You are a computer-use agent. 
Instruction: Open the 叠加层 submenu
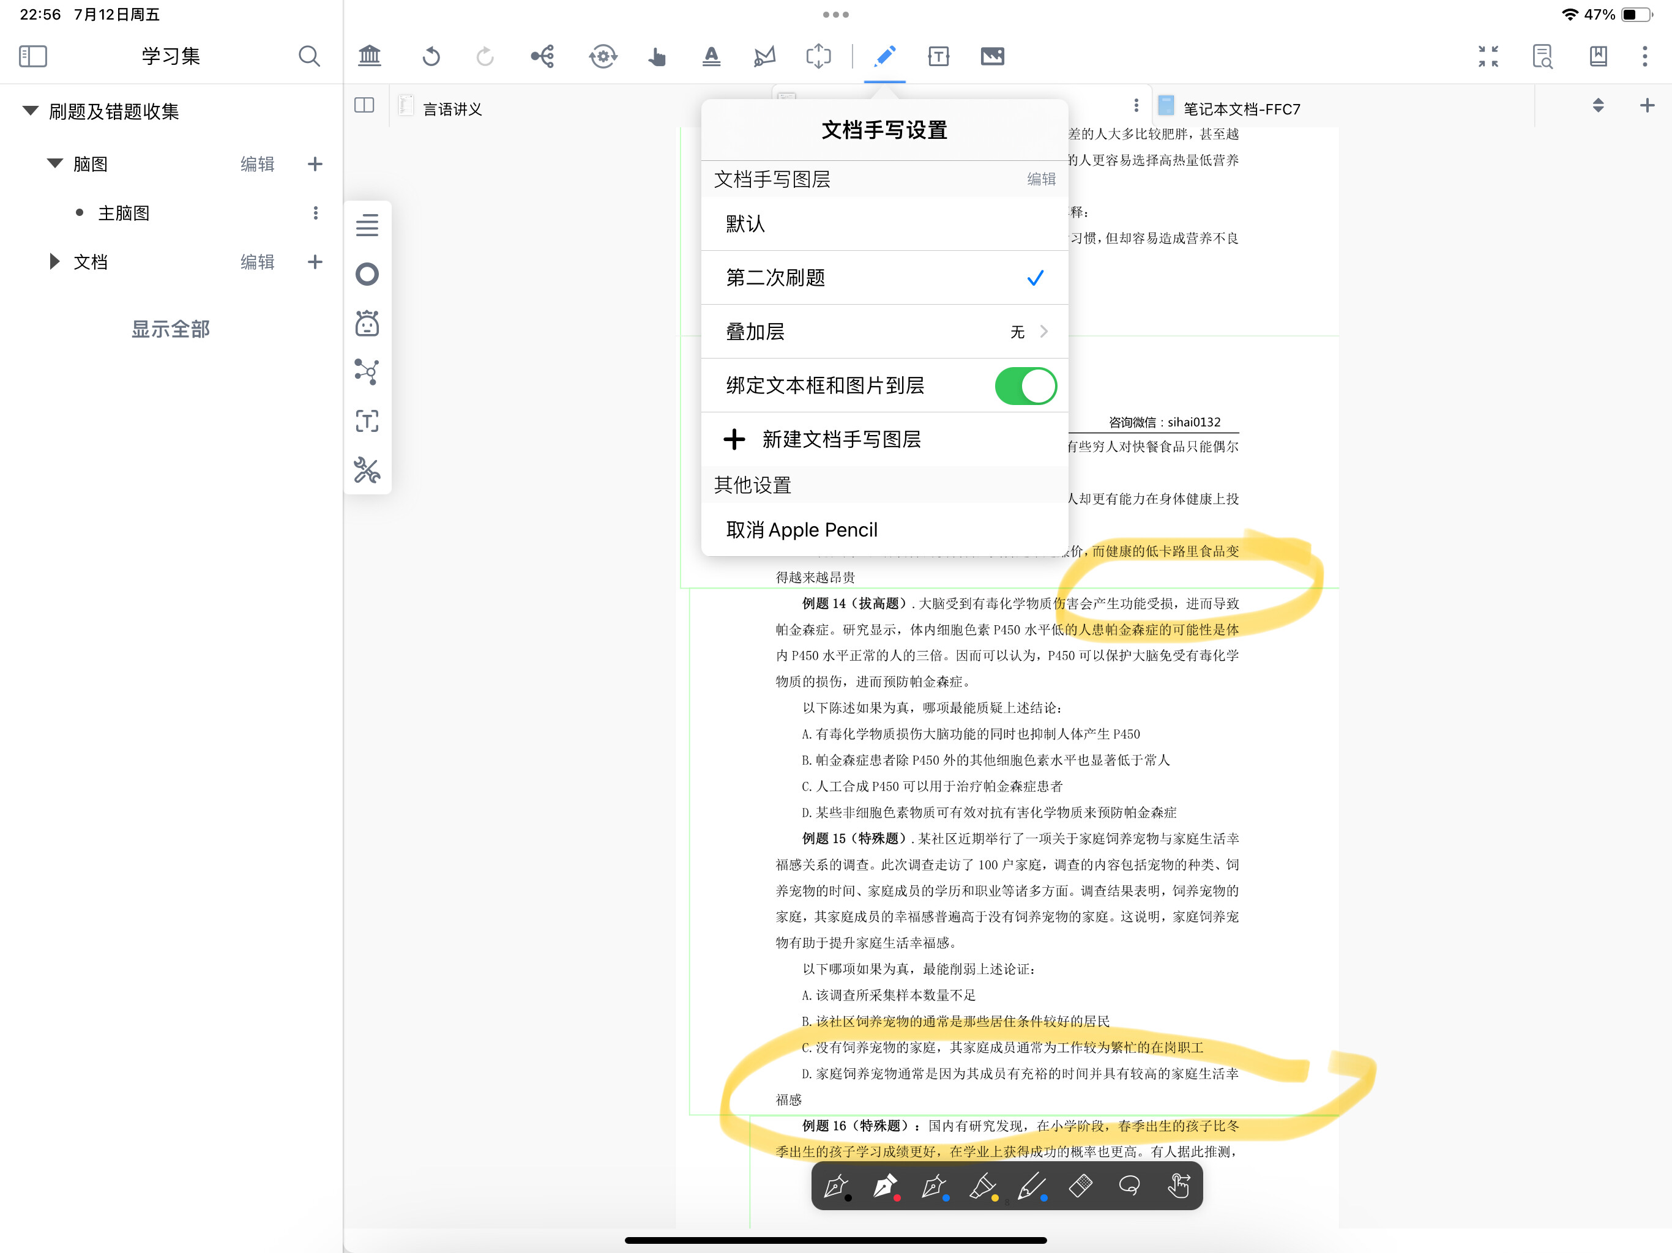click(884, 331)
